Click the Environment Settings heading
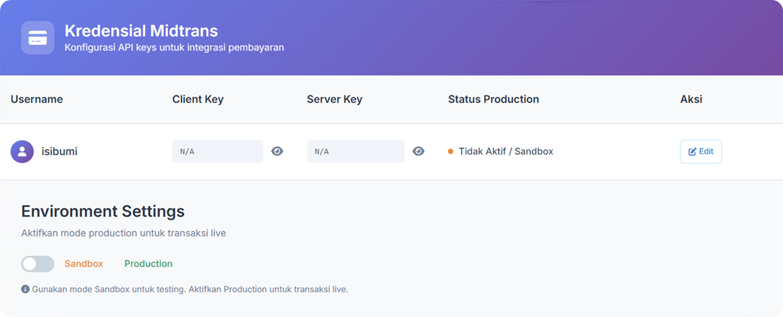 click(103, 212)
